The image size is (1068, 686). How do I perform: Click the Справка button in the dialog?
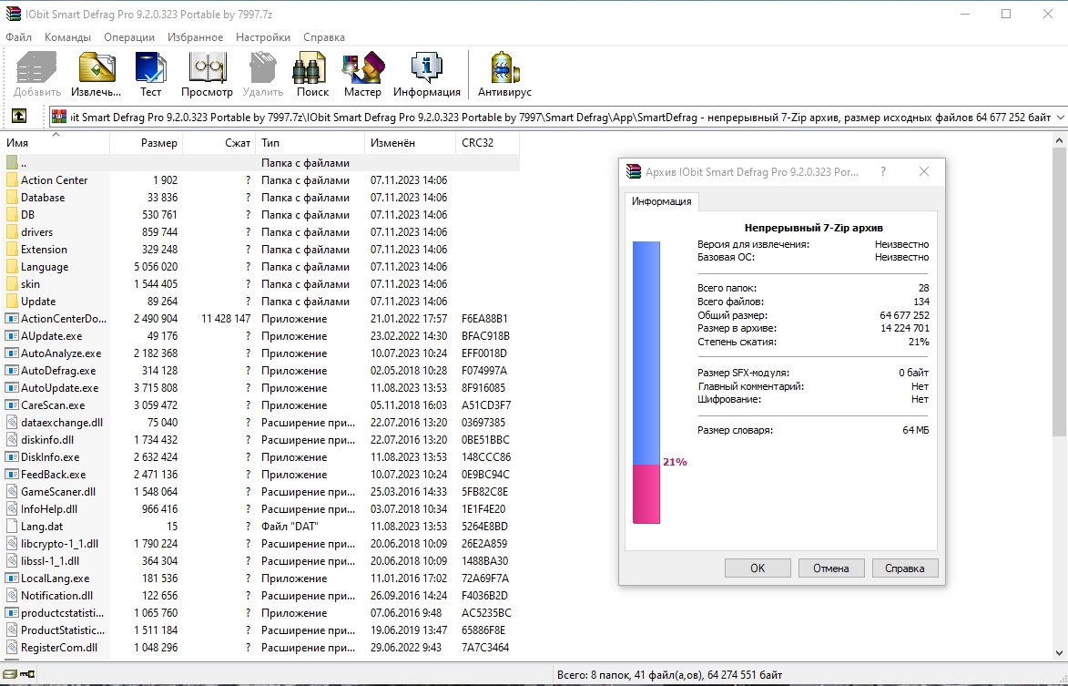click(904, 568)
